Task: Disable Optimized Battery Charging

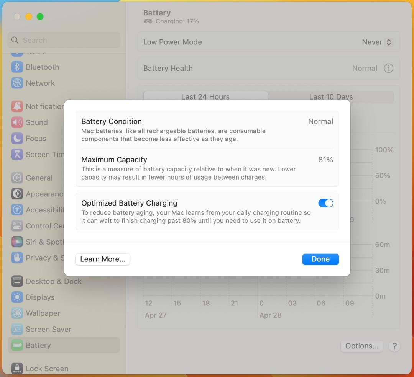Action: [x=326, y=203]
